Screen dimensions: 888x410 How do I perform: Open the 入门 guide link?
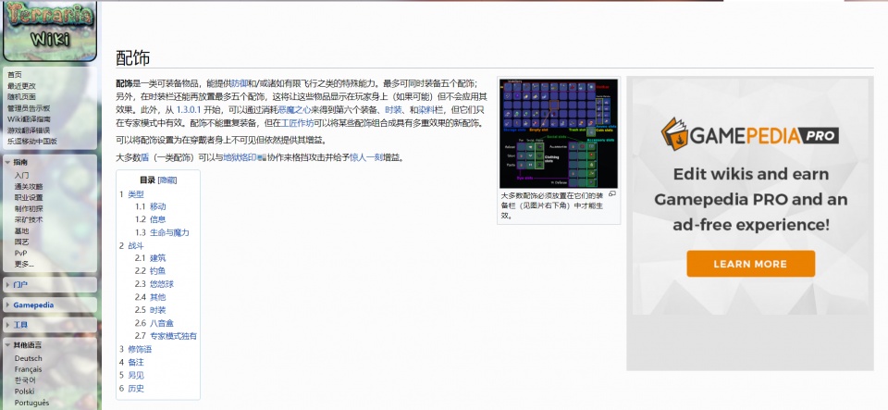click(21, 176)
